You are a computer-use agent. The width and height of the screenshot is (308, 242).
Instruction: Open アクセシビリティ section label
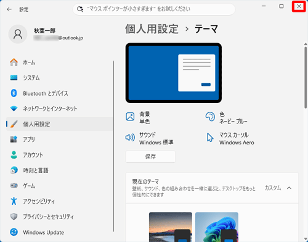tap(39, 201)
